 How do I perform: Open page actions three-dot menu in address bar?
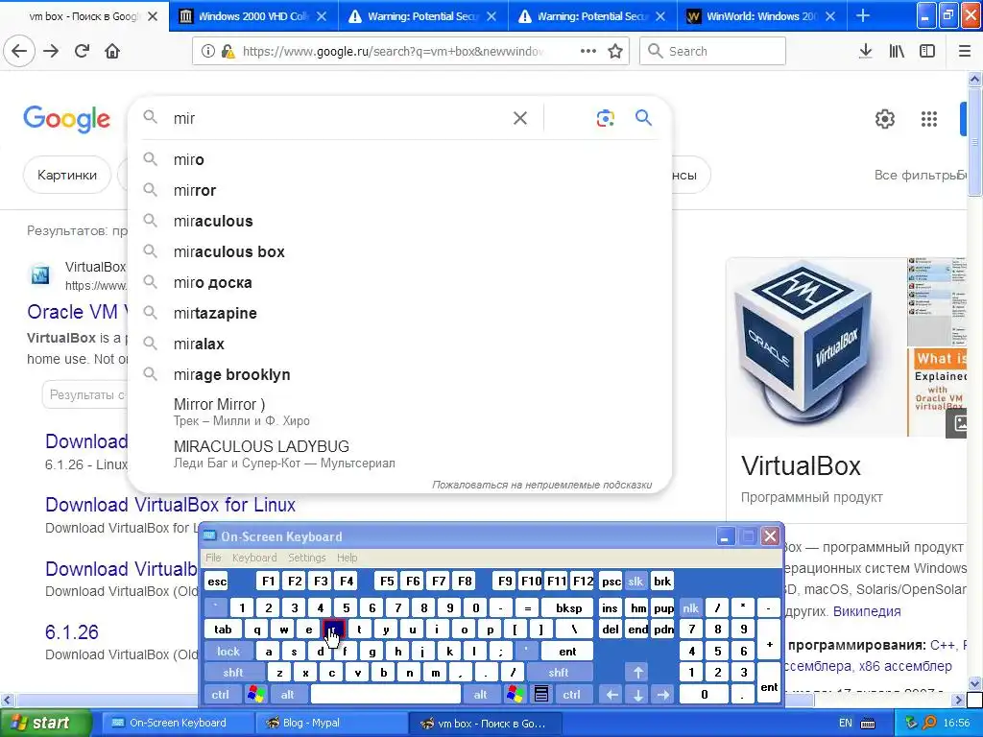[588, 51]
